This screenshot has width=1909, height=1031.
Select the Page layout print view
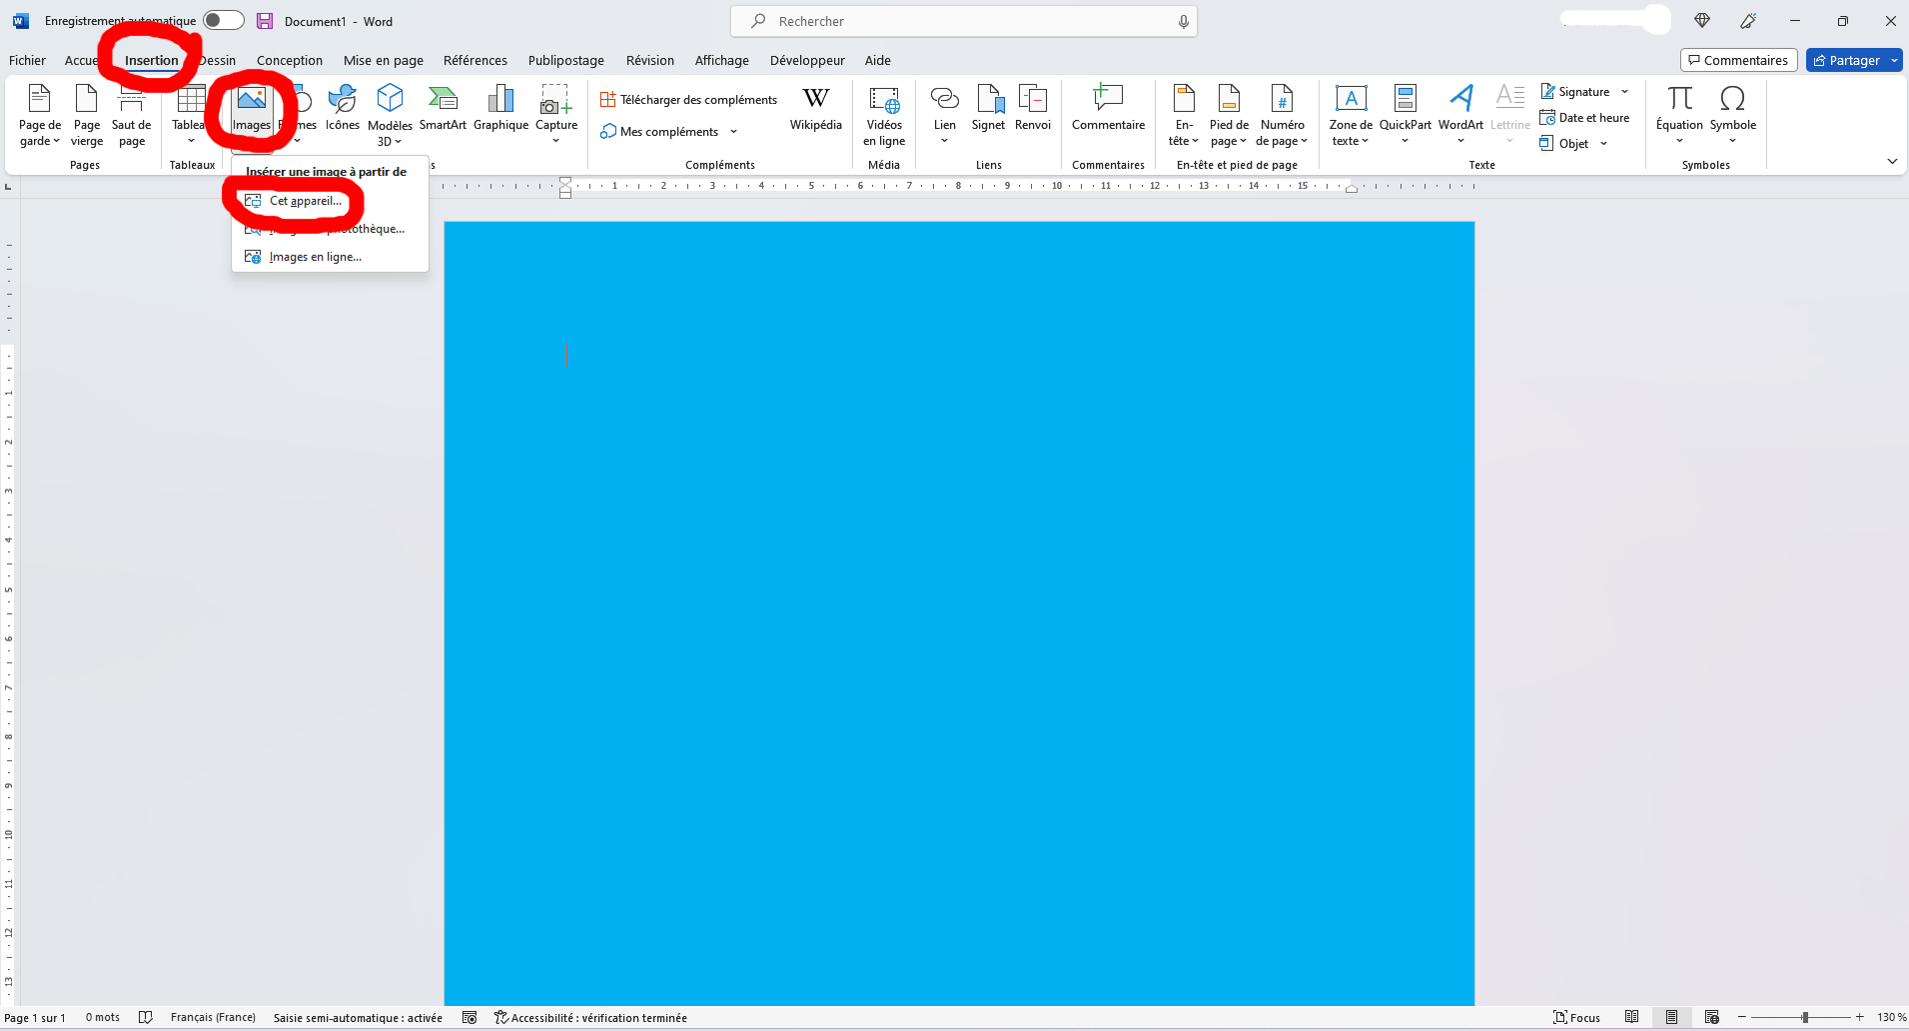[x=1671, y=1018]
